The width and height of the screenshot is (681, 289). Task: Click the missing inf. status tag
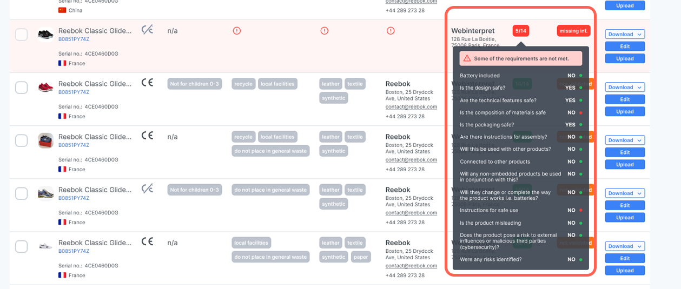pos(573,31)
